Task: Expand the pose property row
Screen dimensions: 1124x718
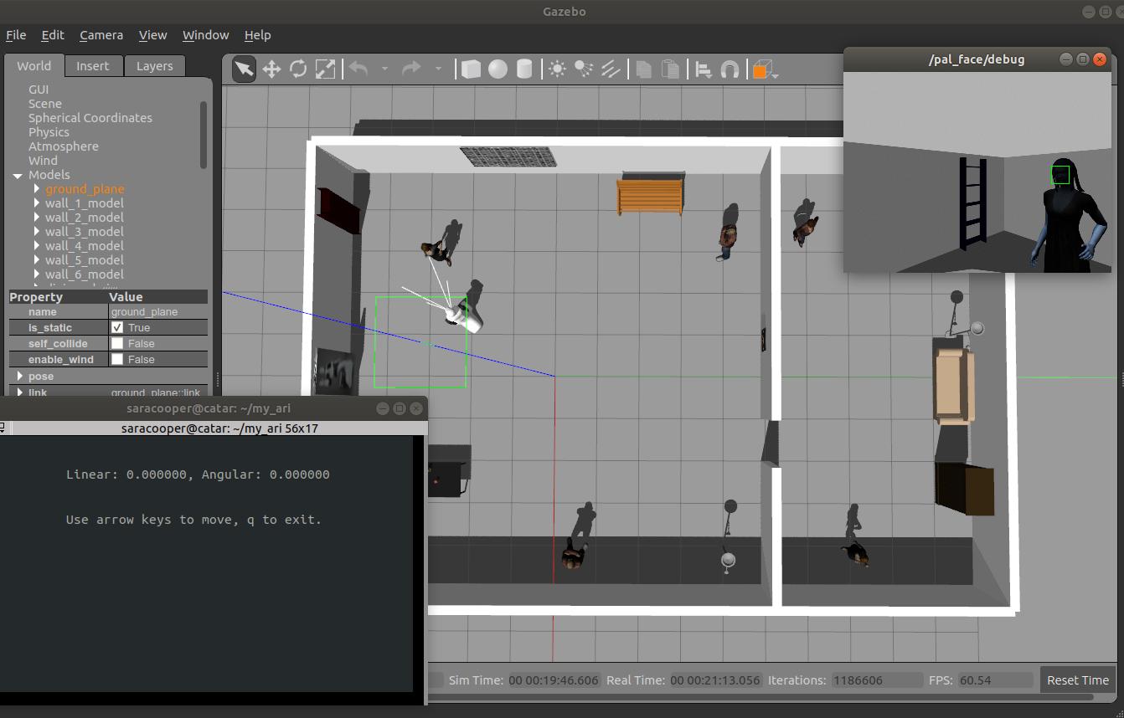Action: (20, 377)
